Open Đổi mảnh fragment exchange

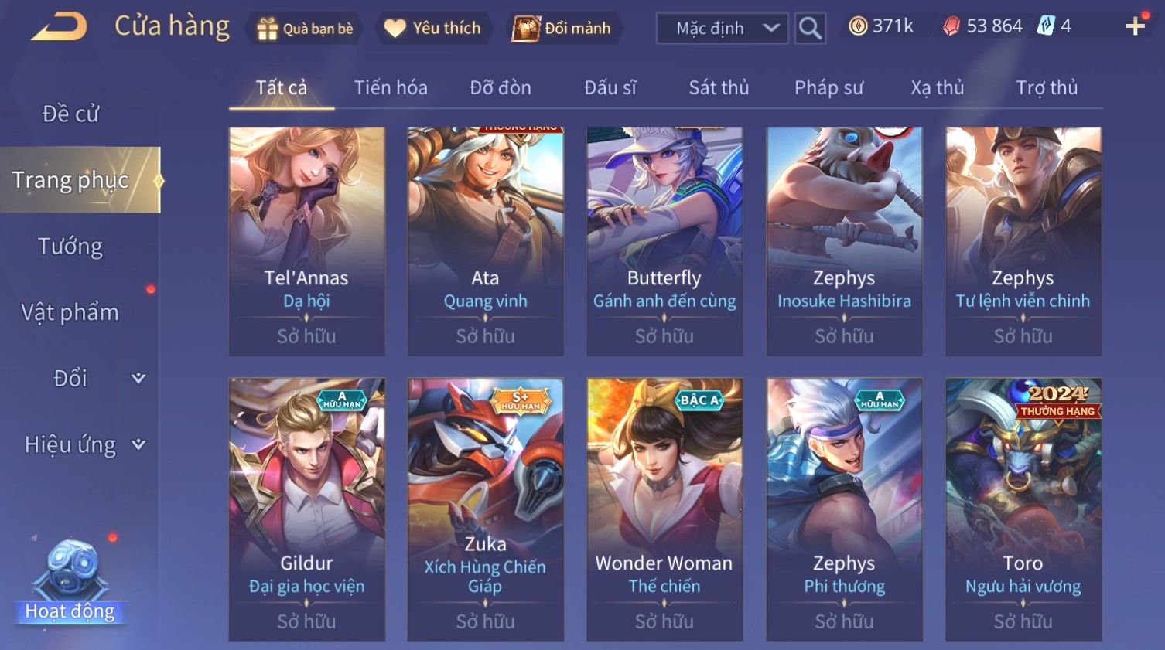(x=563, y=29)
